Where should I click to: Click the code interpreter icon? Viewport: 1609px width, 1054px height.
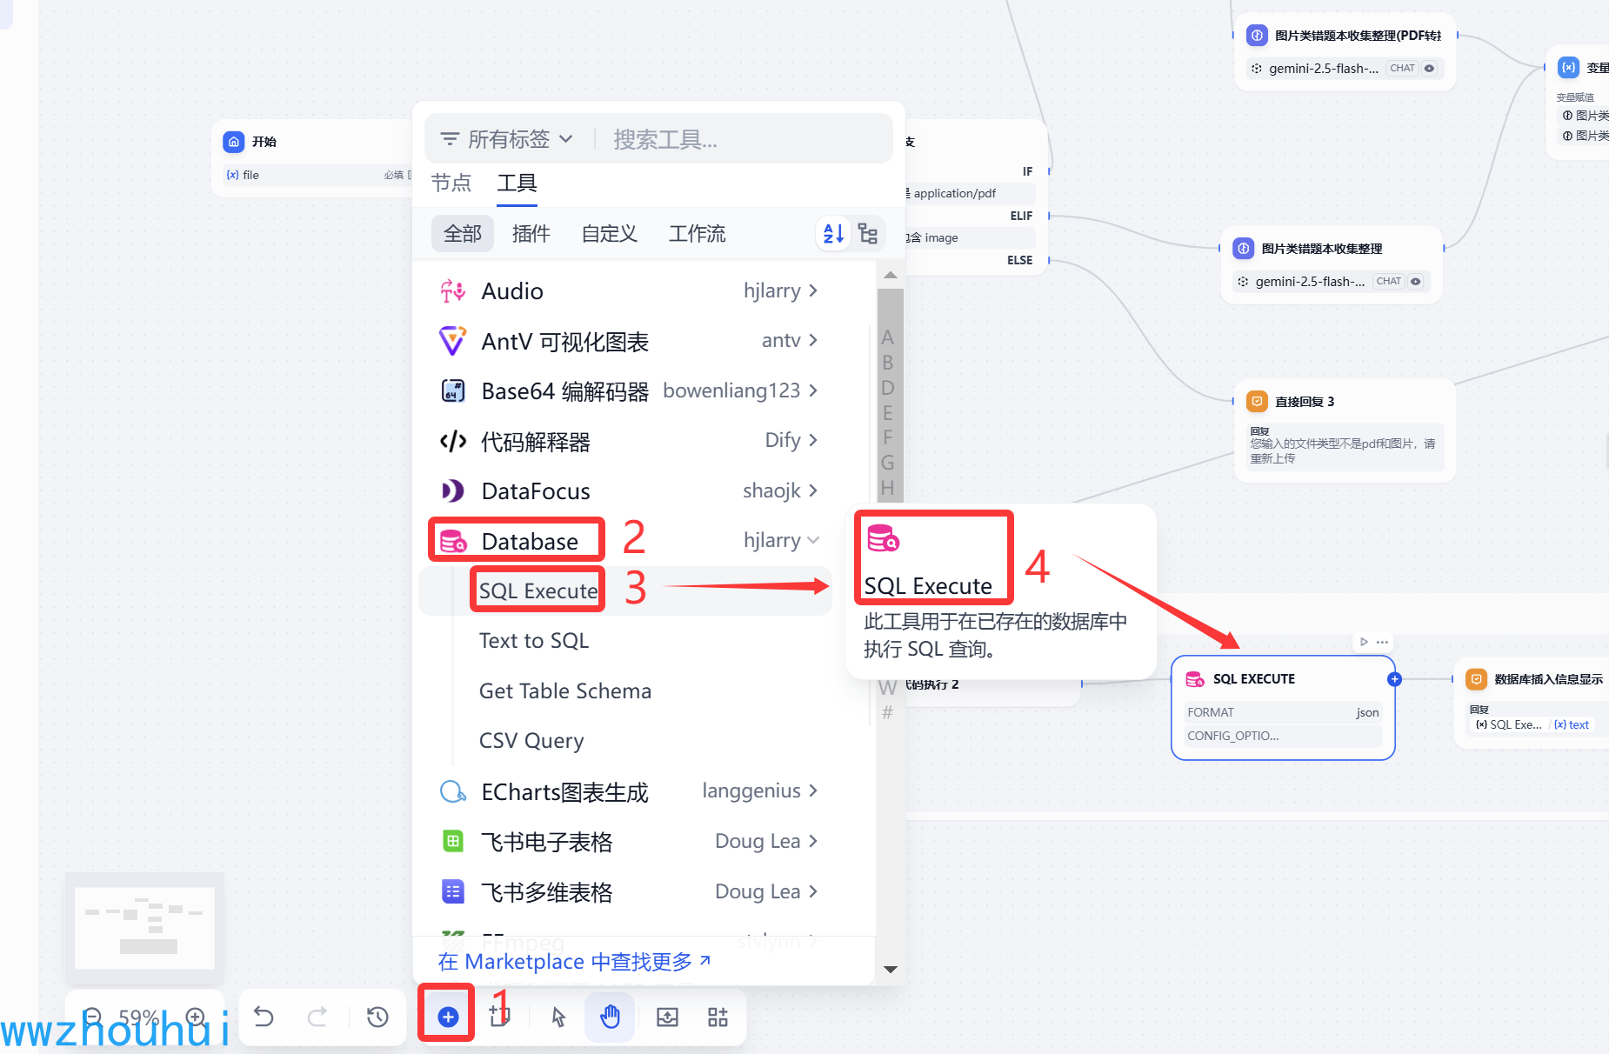(452, 441)
